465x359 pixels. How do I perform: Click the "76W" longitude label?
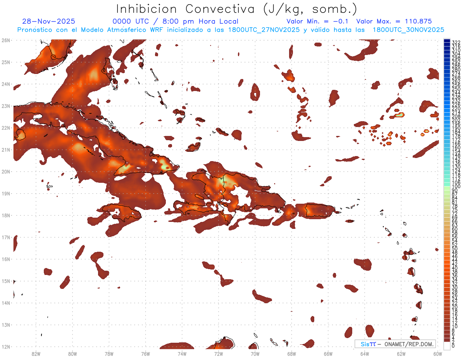tap(145, 353)
